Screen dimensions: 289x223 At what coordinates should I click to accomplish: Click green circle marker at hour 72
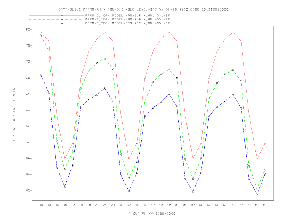click(233, 70)
